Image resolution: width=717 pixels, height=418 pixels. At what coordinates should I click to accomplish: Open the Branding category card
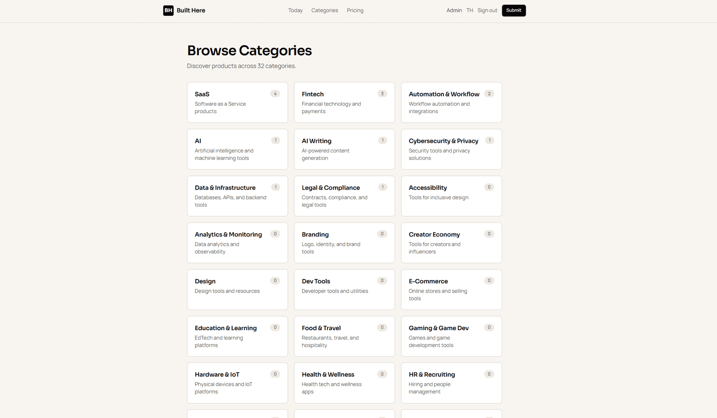tap(344, 243)
